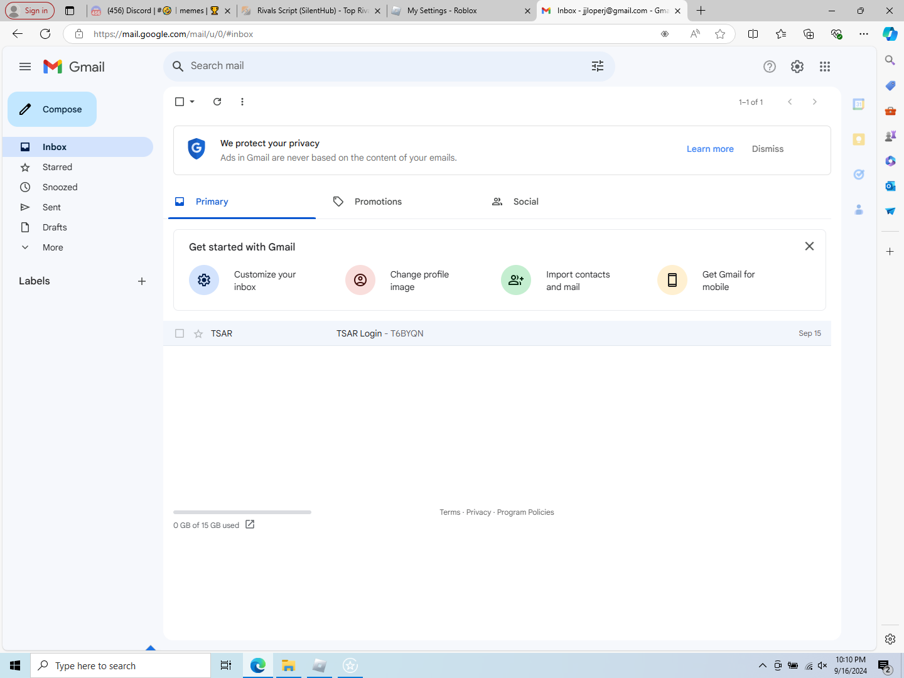904x678 pixels.
Task: Open File Explorer from taskbar
Action: click(x=289, y=665)
